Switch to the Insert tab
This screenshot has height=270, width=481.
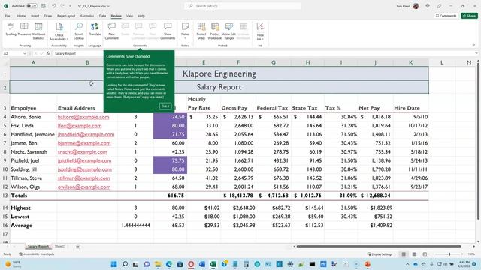pos(35,16)
